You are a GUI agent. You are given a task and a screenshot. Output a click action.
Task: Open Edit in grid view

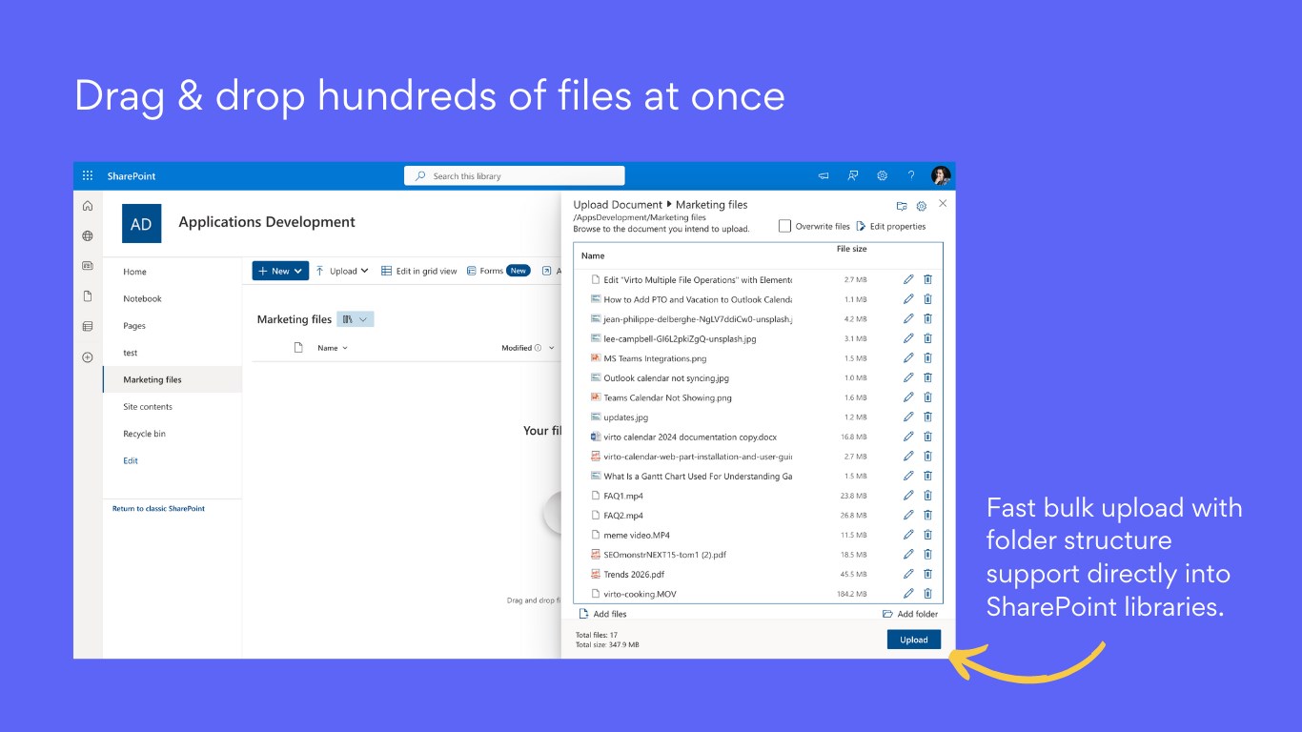(419, 272)
